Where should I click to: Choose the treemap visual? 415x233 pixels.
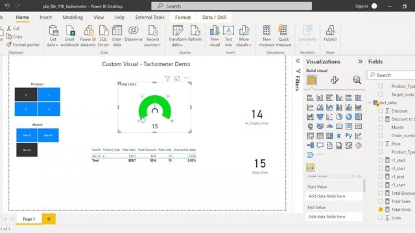(x=359, y=116)
